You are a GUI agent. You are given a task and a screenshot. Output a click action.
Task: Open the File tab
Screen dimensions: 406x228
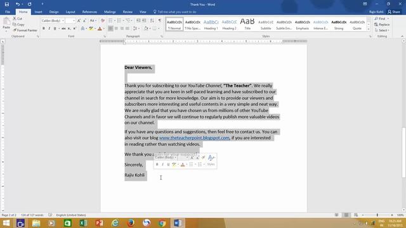[8, 12]
